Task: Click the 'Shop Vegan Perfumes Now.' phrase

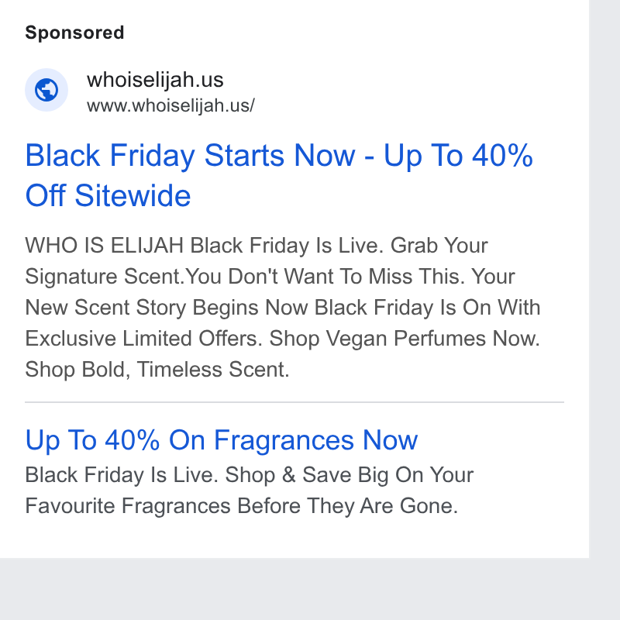Action: [405, 339]
